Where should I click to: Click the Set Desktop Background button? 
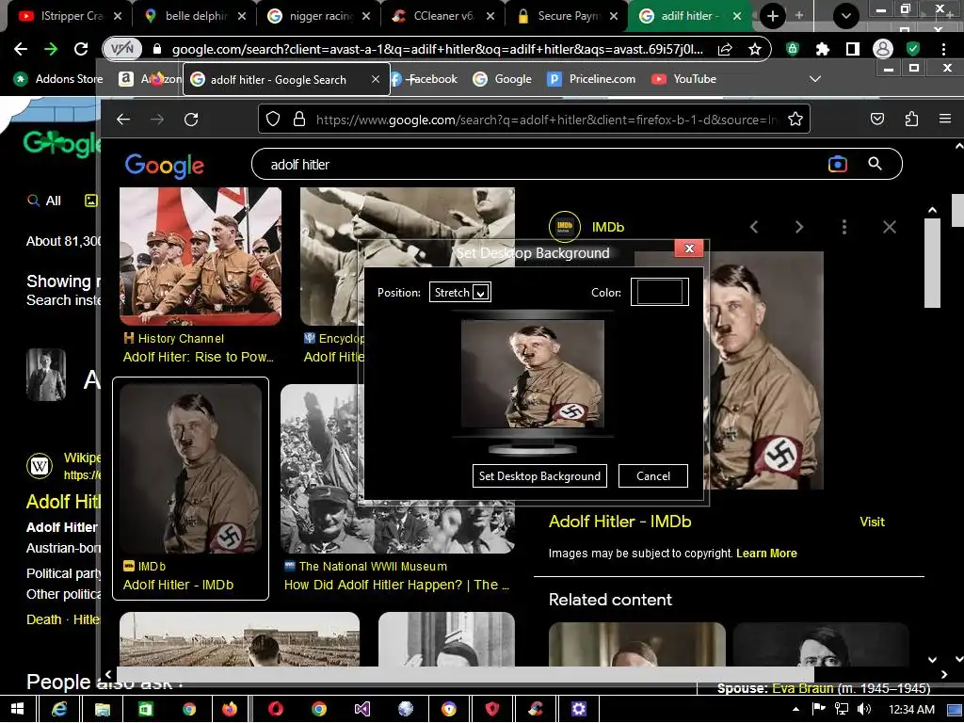[539, 475]
